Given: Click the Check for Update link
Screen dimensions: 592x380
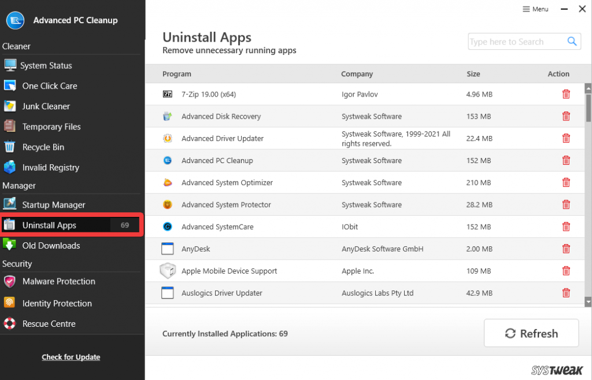Looking at the screenshot, I should (x=71, y=357).
